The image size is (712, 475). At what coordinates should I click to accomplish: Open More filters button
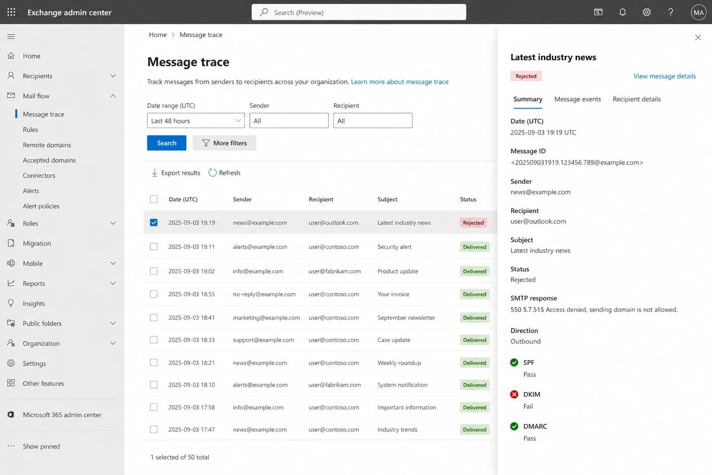pyautogui.click(x=224, y=143)
